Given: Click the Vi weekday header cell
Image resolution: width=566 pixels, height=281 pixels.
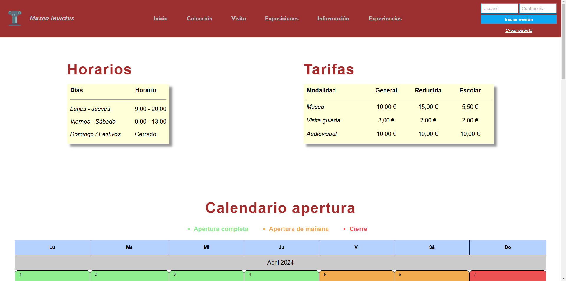Looking at the screenshot, I should click(x=356, y=247).
